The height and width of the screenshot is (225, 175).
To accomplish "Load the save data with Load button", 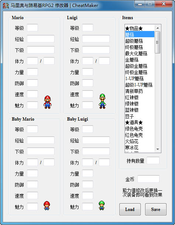I will (130, 210).
